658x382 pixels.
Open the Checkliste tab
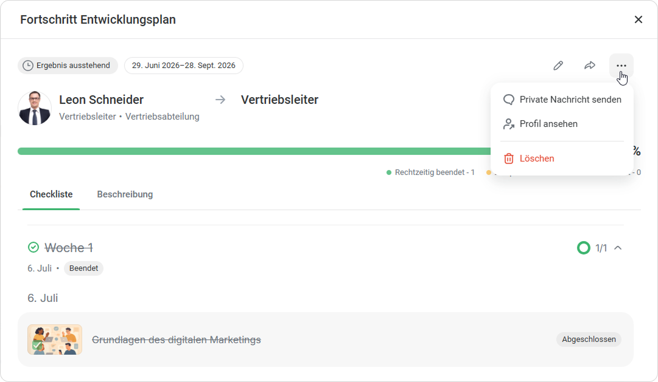click(51, 194)
